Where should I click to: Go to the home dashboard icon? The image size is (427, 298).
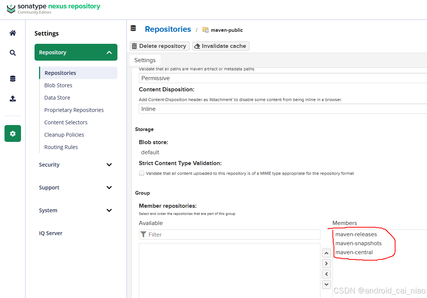coord(12,33)
